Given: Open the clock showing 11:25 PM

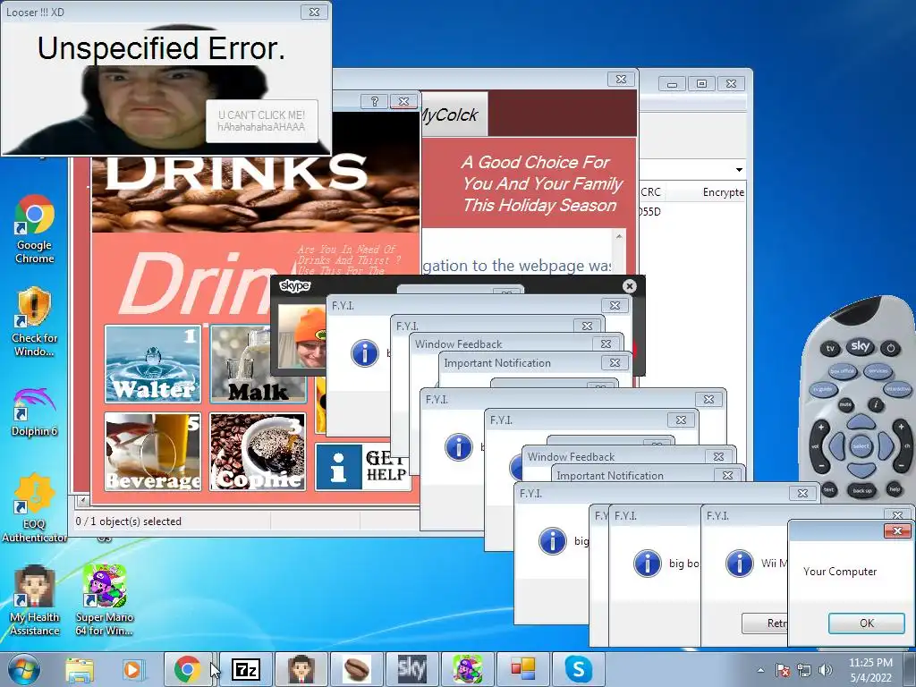Looking at the screenshot, I should 870,670.
